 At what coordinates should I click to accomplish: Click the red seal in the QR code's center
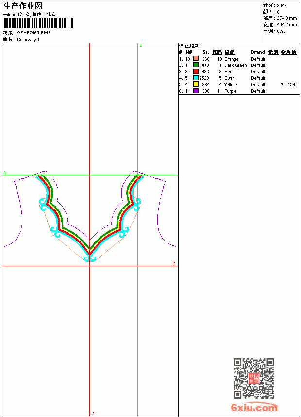(253, 378)
